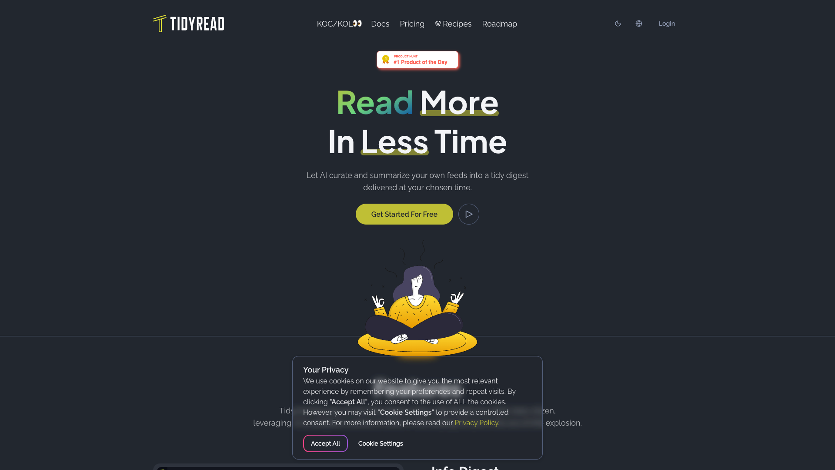
Task: Click the play button circle icon
Action: click(468, 214)
